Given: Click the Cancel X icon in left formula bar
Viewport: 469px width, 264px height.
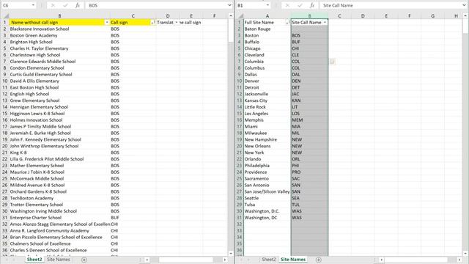Looking at the screenshot, I should click(x=53, y=5).
